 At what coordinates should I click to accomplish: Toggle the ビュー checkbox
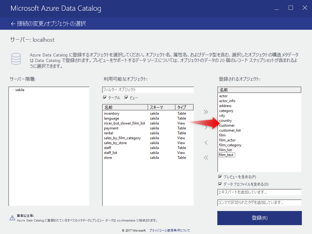coord(126,98)
